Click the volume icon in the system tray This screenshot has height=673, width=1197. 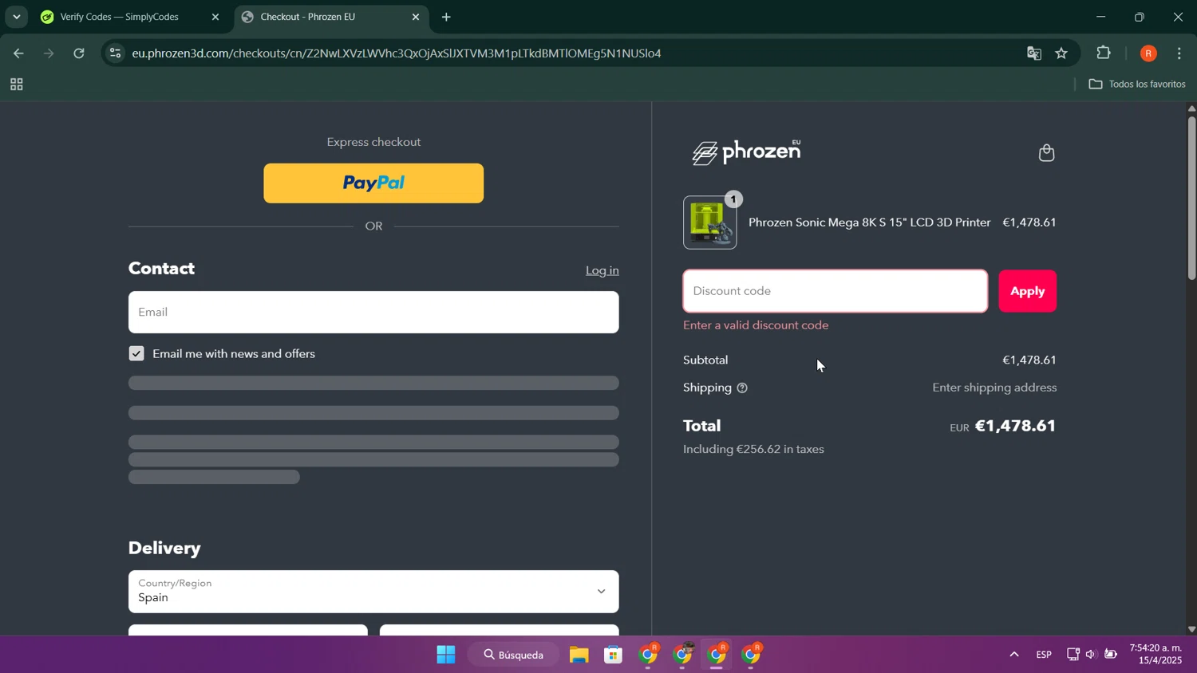coord(1091,655)
